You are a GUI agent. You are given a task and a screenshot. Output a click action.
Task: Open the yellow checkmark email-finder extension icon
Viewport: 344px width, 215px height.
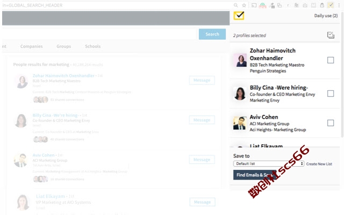coord(331,5)
